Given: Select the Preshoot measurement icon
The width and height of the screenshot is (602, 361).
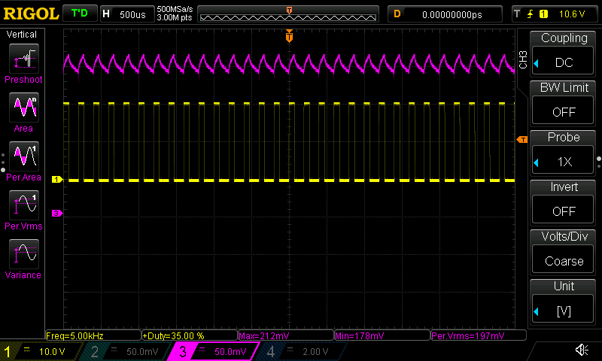Looking at the screenshot, I should 24,59.
